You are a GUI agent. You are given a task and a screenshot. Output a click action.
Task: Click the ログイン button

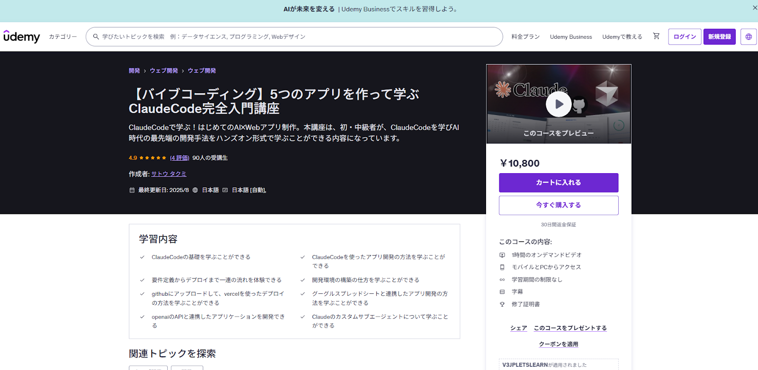pyautogui.click(x=685, y=36)
